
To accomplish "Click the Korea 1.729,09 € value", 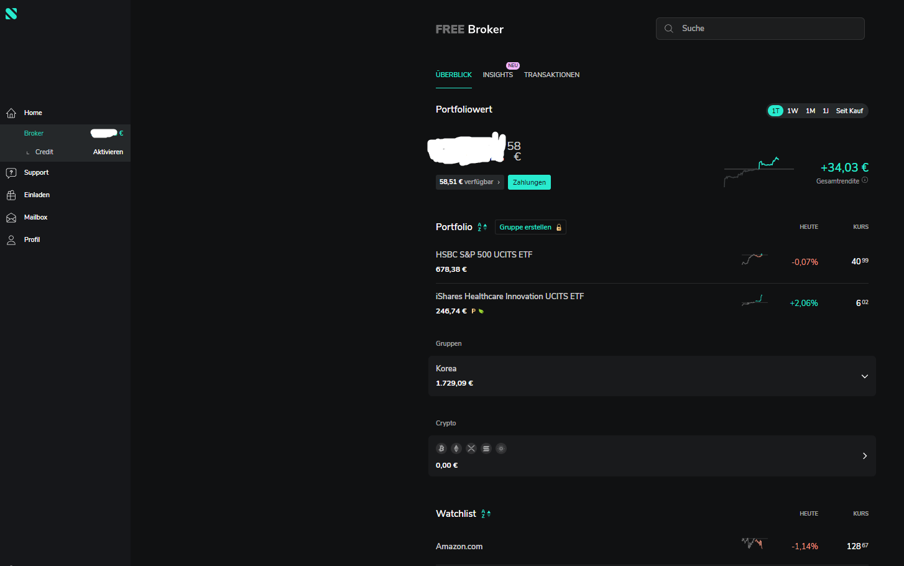I will coord(454,383).
